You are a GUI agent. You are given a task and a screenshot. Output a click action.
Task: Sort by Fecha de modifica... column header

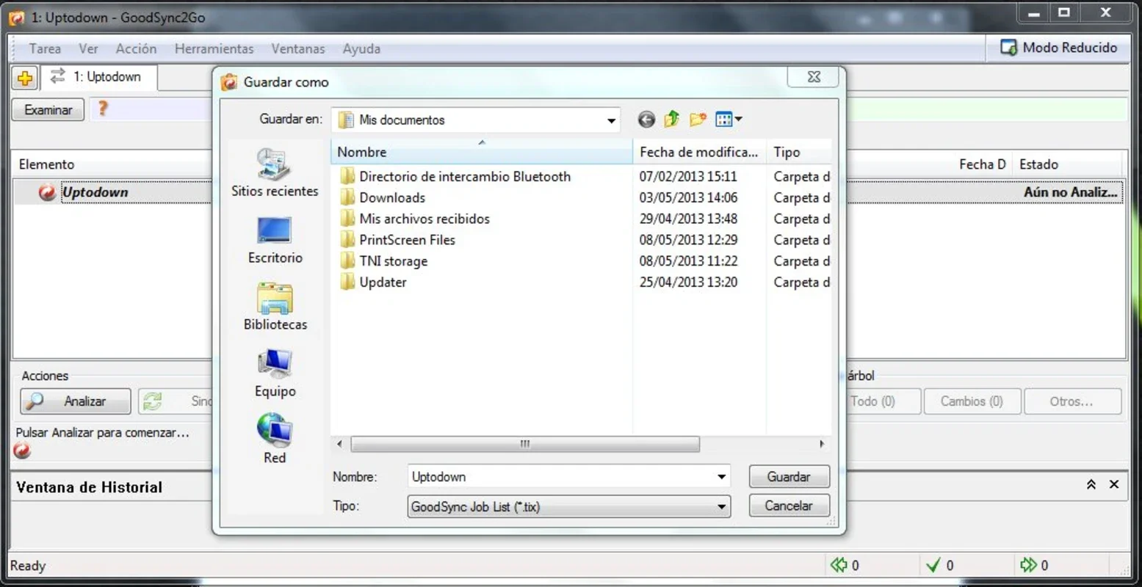(x=699, y=152)
